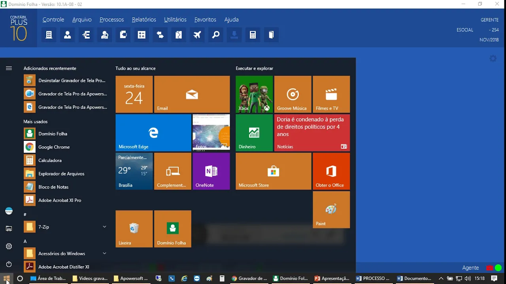Open the Dinheiro tile
506x284 pixels.
coord(254,133)
